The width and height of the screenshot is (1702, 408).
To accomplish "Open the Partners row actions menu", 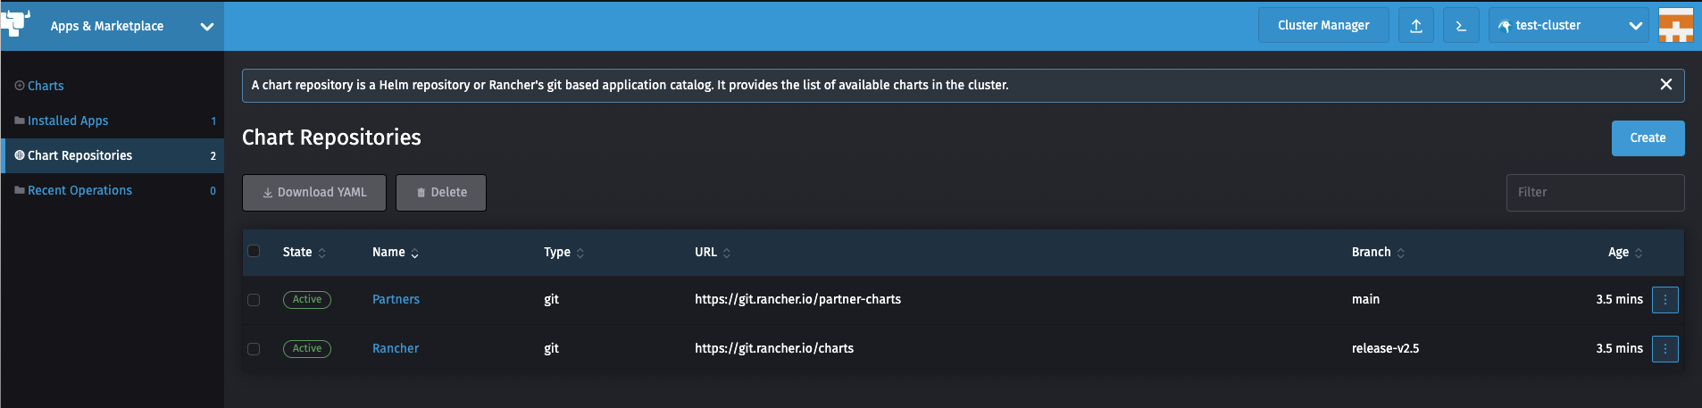I will [1664, 300].
